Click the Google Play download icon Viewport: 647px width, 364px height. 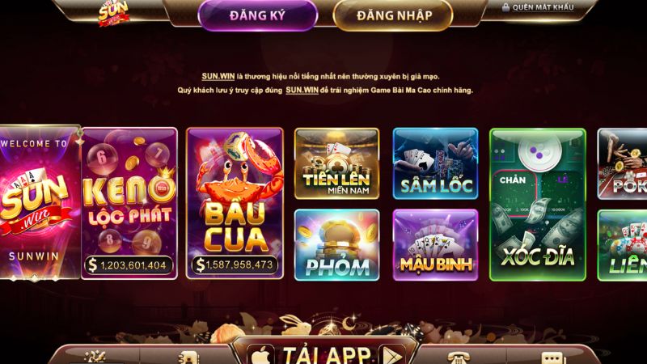(x=391, y=355)
